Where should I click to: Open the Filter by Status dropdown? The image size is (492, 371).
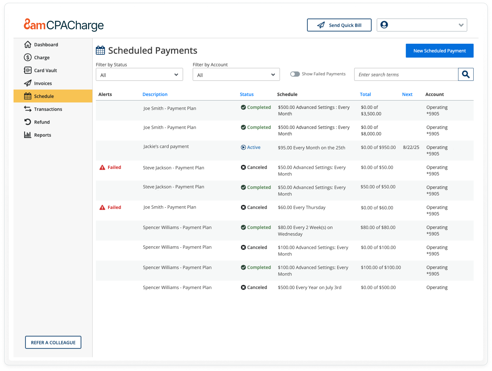[x=139, y=74]
